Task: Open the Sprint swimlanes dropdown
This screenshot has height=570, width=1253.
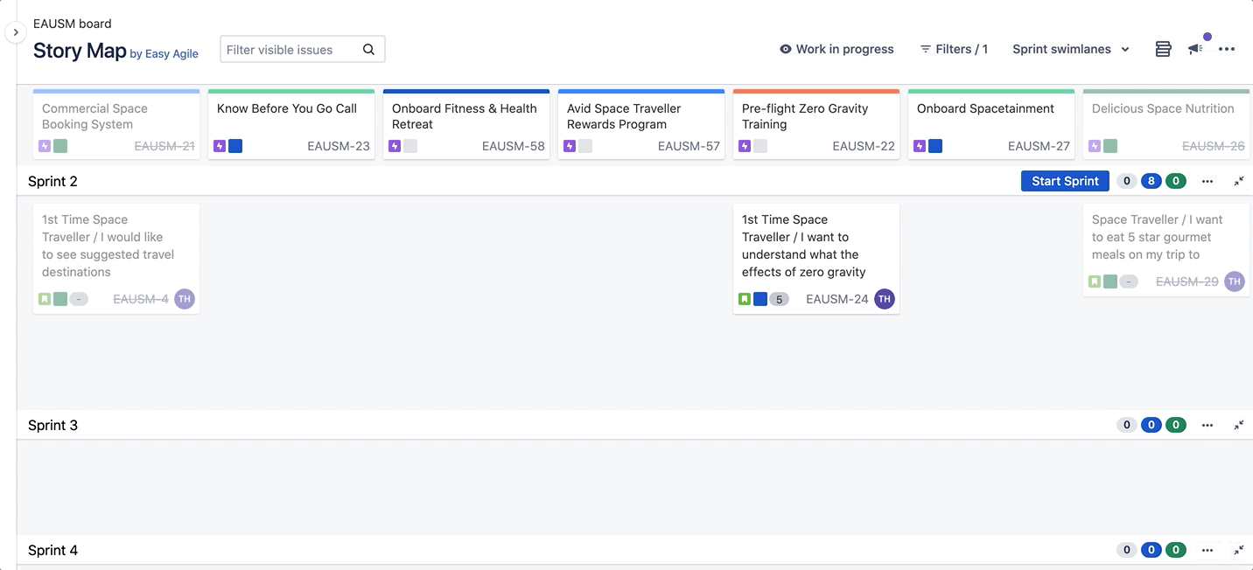Action: click(1071, 49)
